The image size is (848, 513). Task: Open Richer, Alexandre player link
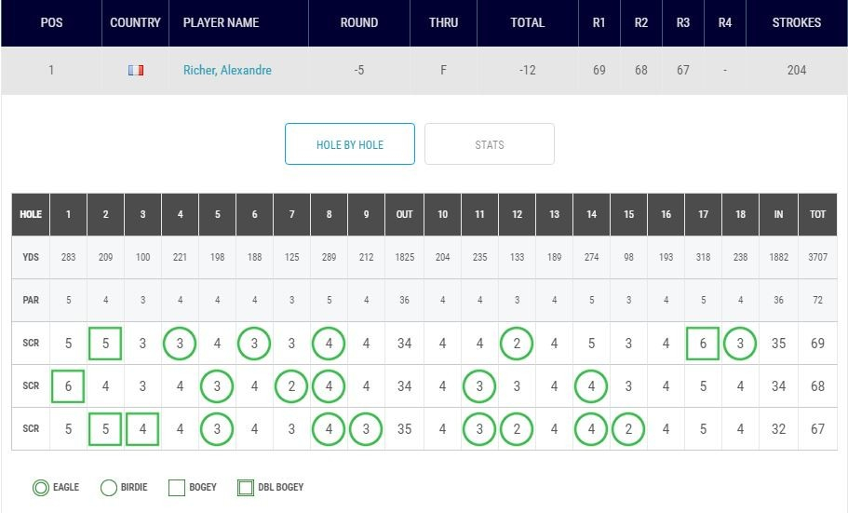click(227, 71)
